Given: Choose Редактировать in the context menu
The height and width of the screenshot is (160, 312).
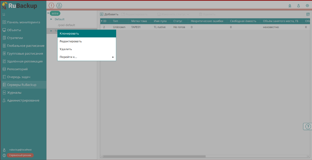Looking at the screenshot, I should (x=87, y=41).
